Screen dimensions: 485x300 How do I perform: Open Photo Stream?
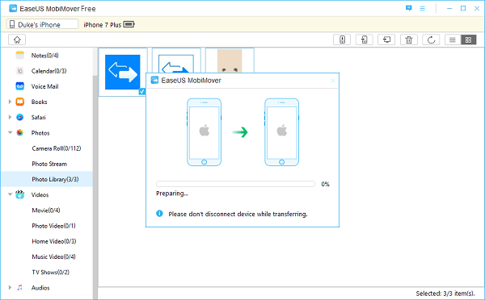coord(49,164)
